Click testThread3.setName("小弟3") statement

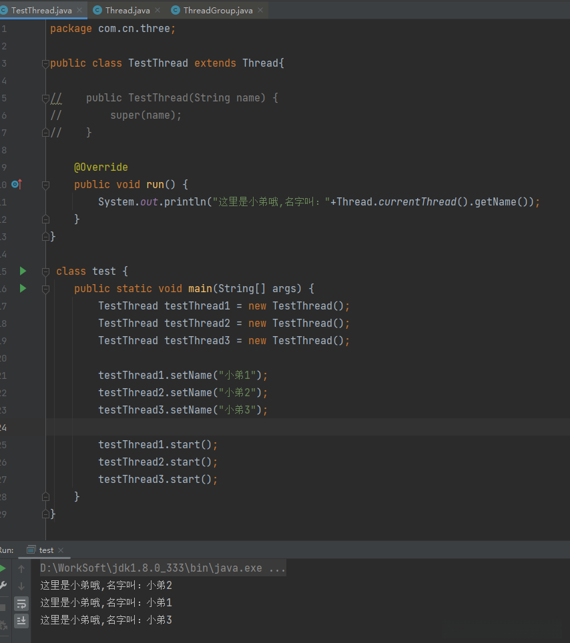[x=183, y=410]
